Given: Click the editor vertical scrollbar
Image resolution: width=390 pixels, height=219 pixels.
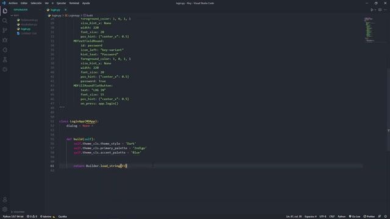Looking at the screenshot, I should coord(388,109).
